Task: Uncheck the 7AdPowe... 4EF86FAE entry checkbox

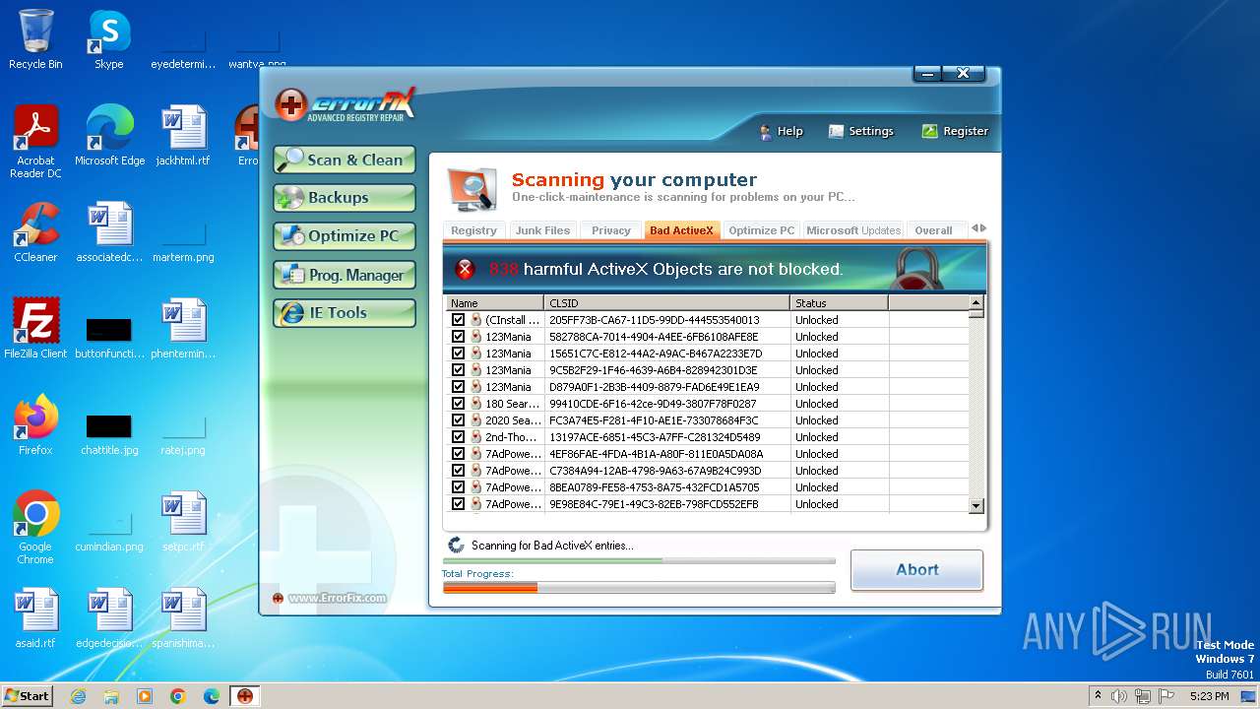Action: [x=458, y=454]
